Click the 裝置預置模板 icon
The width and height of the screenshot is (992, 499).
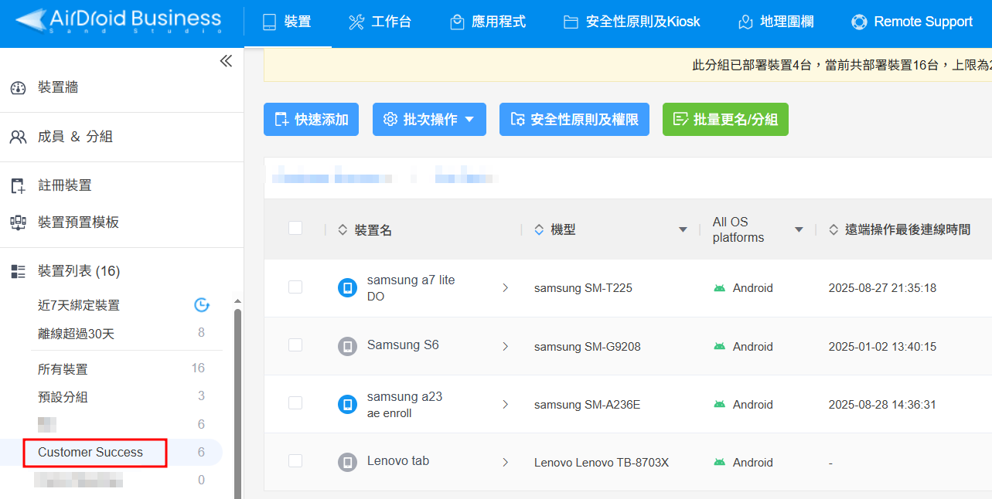tap(18, 222)
